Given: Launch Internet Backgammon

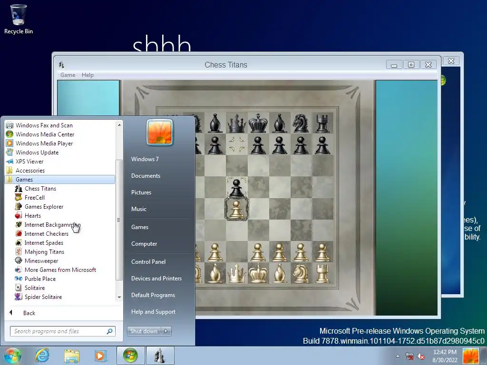Looking at the screenshot, I should [52, 224].
